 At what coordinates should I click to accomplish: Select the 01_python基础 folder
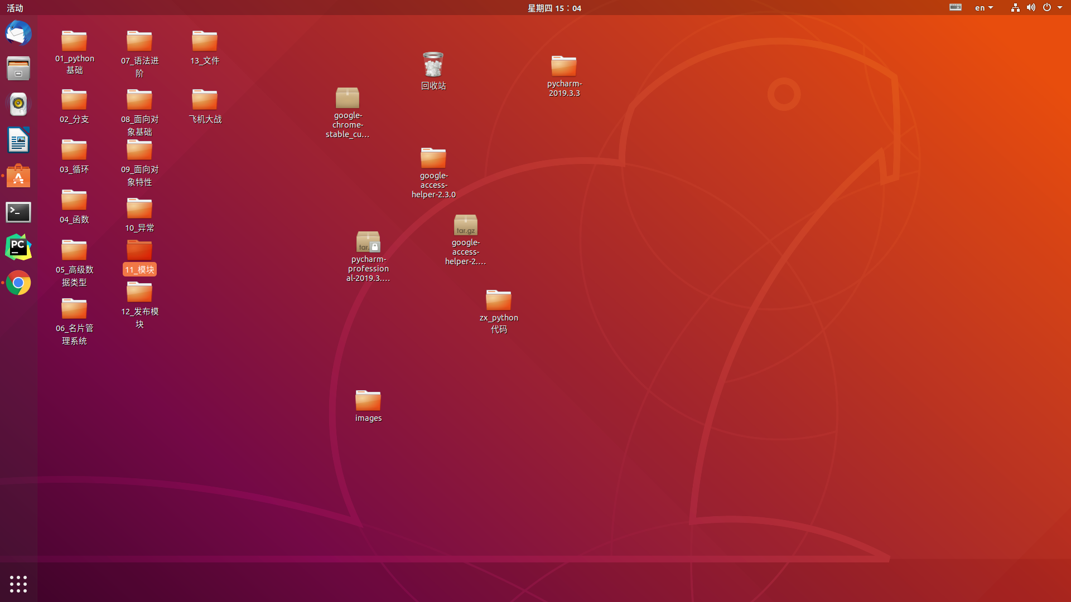74,52
